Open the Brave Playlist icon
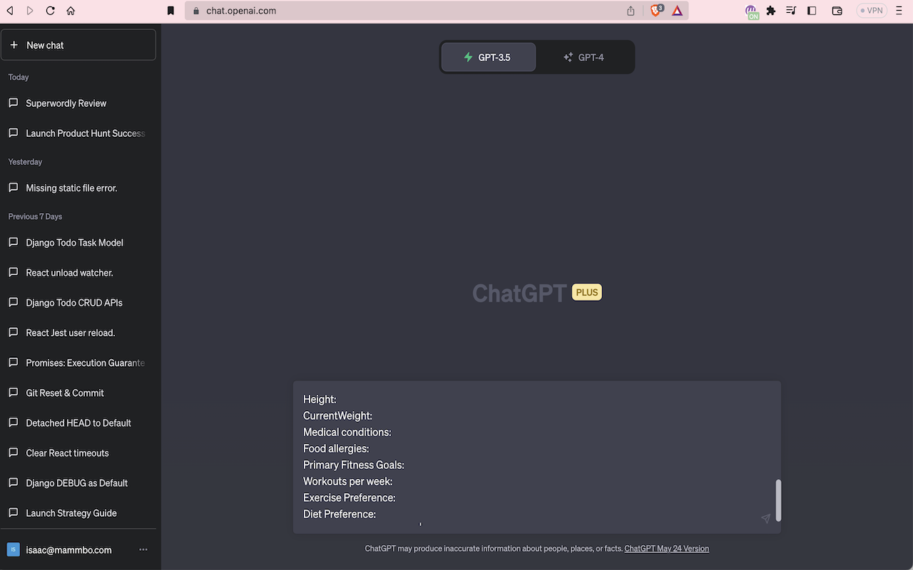This screenshot has width=913, height=570. (790, 10)
